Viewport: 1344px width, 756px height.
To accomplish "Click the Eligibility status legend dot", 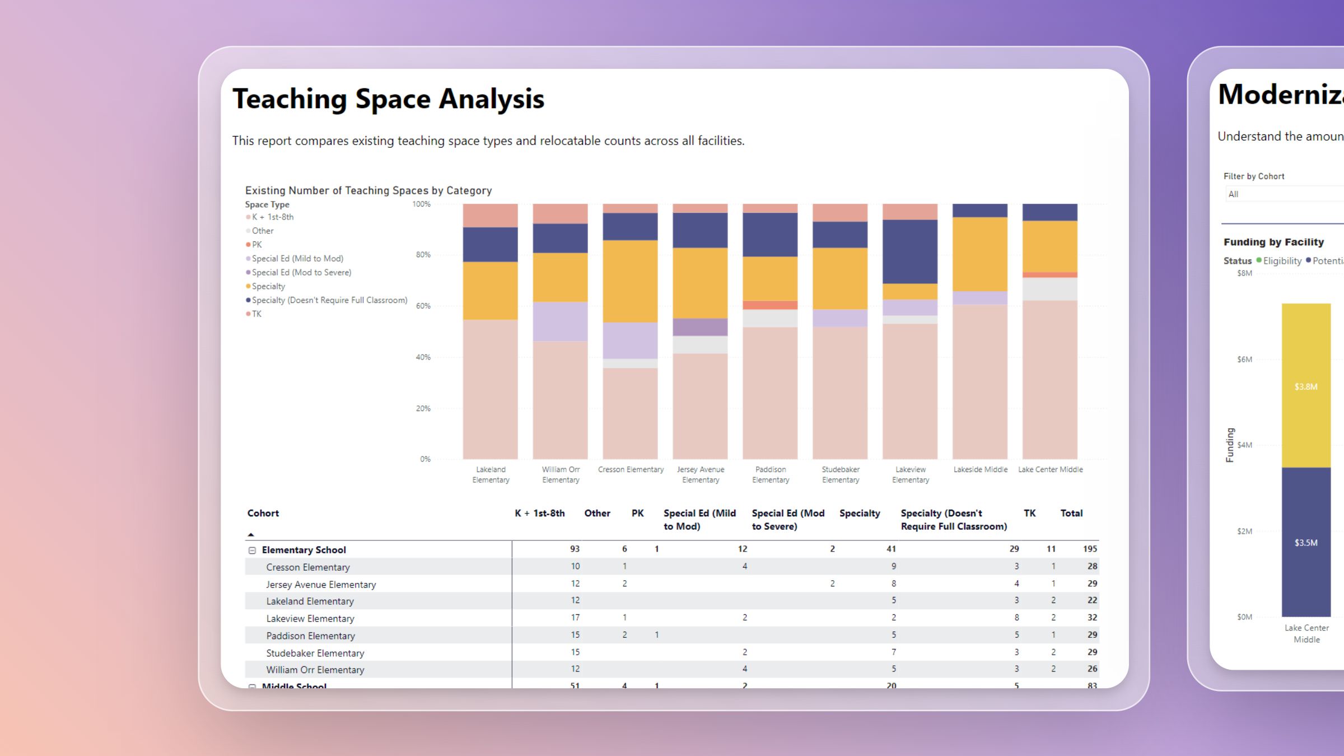I will pos(1259,260).
